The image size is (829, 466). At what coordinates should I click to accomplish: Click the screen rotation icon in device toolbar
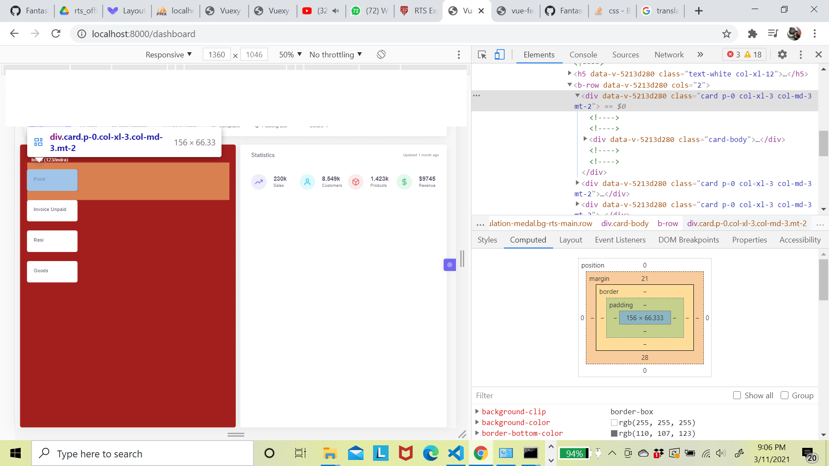tap(381, 54)
